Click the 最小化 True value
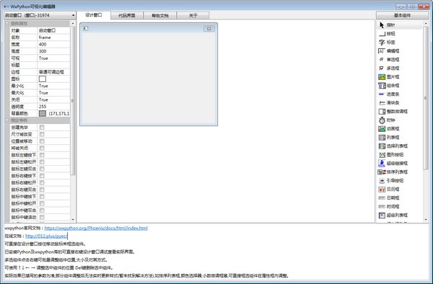 click(53, 86)
